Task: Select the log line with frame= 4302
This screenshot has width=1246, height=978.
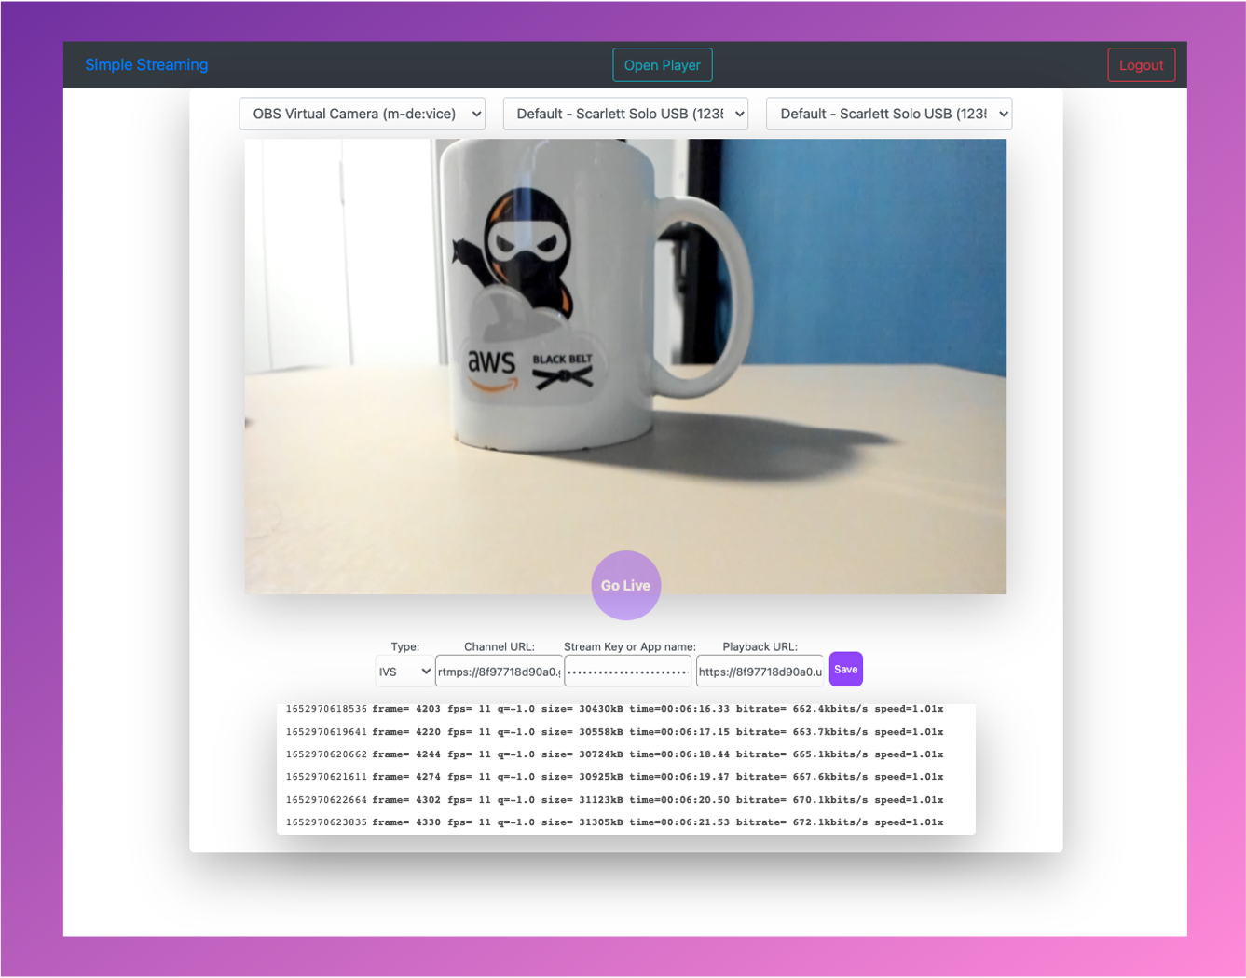Action: click(615, 800)
